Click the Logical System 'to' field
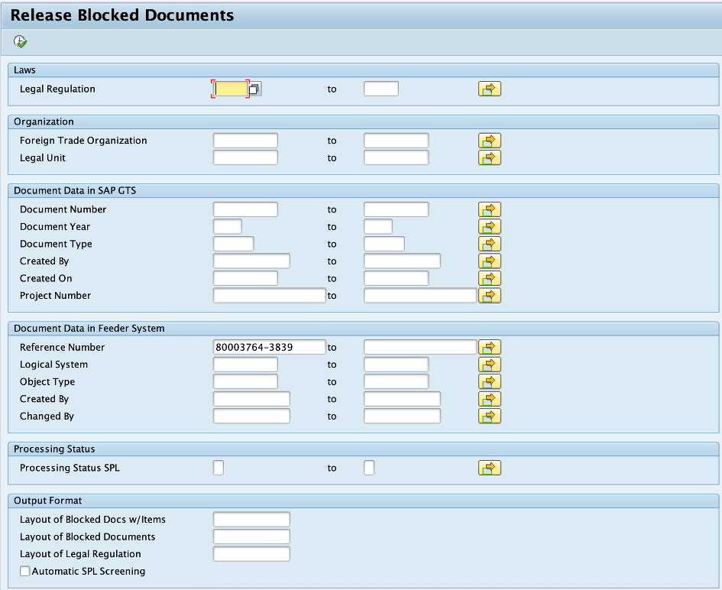 [x=396, y=365]
